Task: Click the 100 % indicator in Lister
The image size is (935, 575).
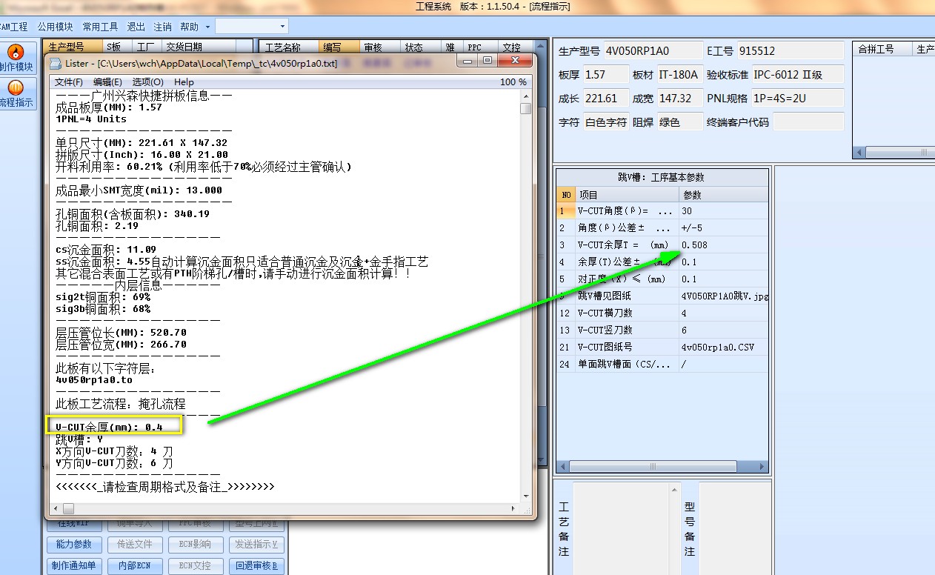Action: click(513, 82)
